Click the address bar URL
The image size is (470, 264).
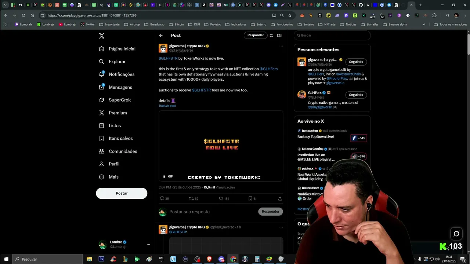click(92, 15)
